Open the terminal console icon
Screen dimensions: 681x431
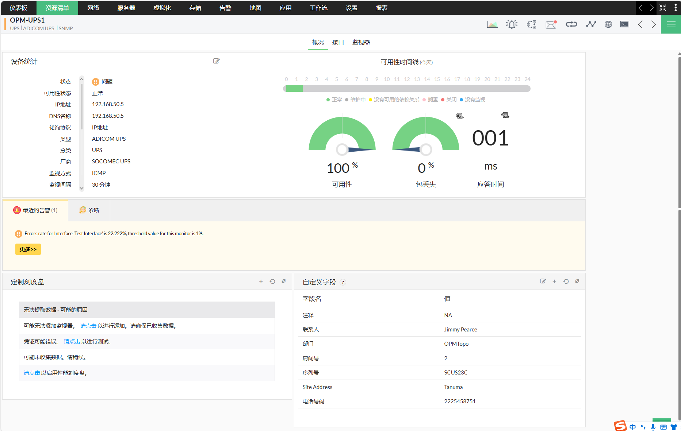[x=625, y=24]
